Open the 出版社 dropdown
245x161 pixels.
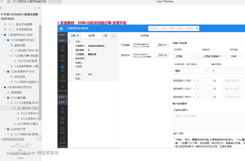[x=215, y=56]
